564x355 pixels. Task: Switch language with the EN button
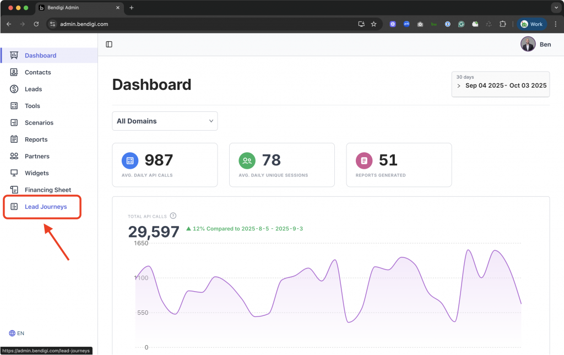click(x=17, y=334)
